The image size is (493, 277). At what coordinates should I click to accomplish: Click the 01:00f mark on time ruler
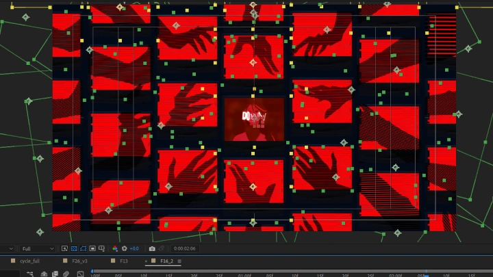tap(244, 276)
